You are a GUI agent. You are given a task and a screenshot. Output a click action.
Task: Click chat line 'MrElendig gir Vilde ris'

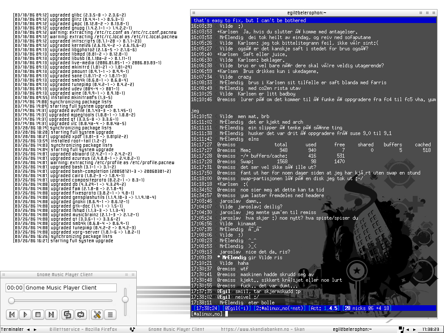click(x=237, y=257)
